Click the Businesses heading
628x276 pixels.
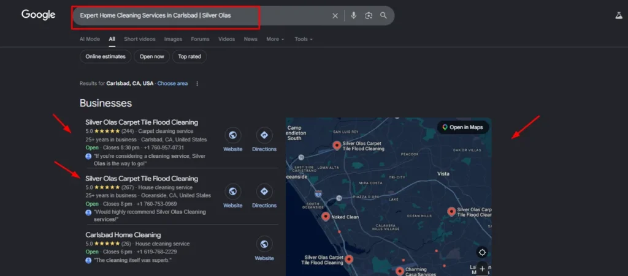click(x=105, y=103)
